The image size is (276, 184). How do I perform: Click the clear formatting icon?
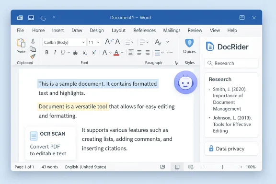click(158, 42)
